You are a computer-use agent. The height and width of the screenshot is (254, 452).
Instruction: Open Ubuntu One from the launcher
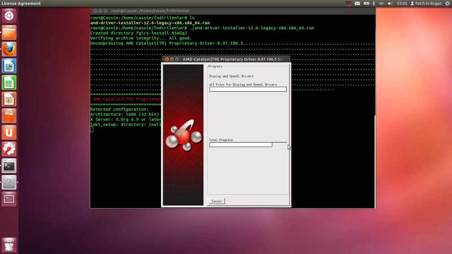point(9,133)
